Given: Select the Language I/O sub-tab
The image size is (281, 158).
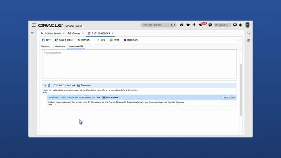Looking at the screenshot, I should tap(76, 46).
